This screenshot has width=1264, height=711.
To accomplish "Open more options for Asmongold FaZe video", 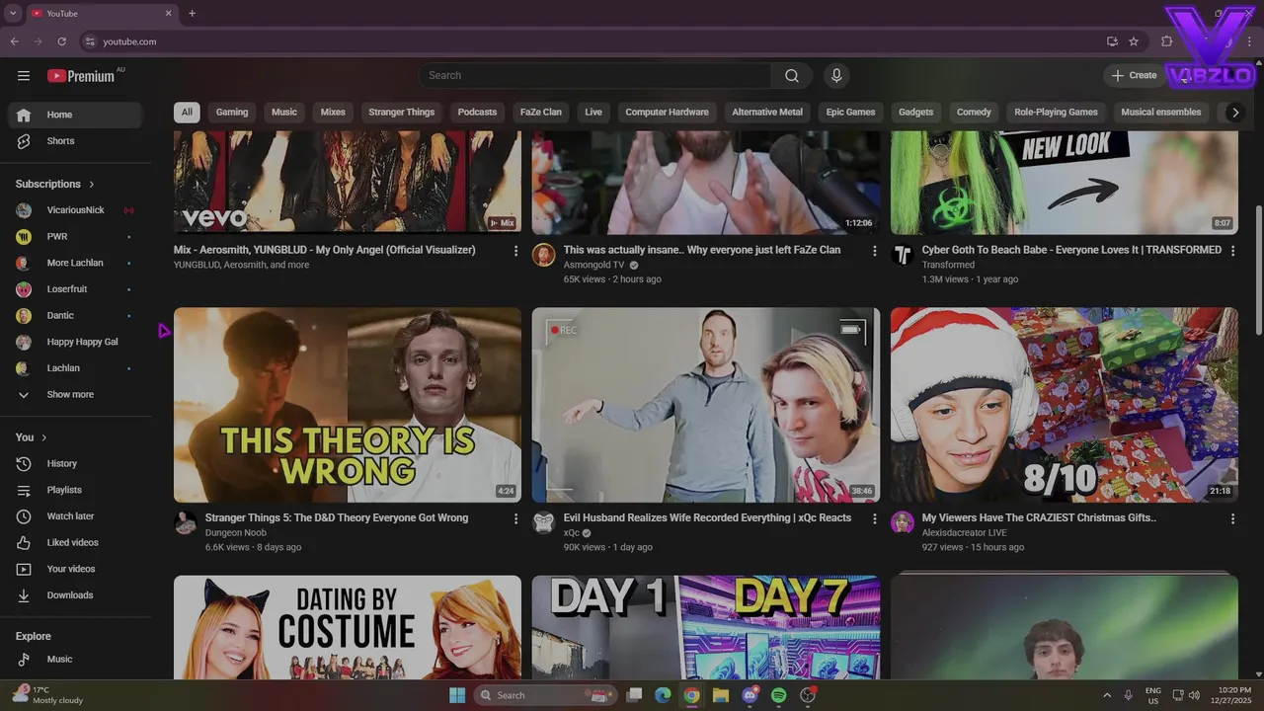I will (x=874, y=251).
